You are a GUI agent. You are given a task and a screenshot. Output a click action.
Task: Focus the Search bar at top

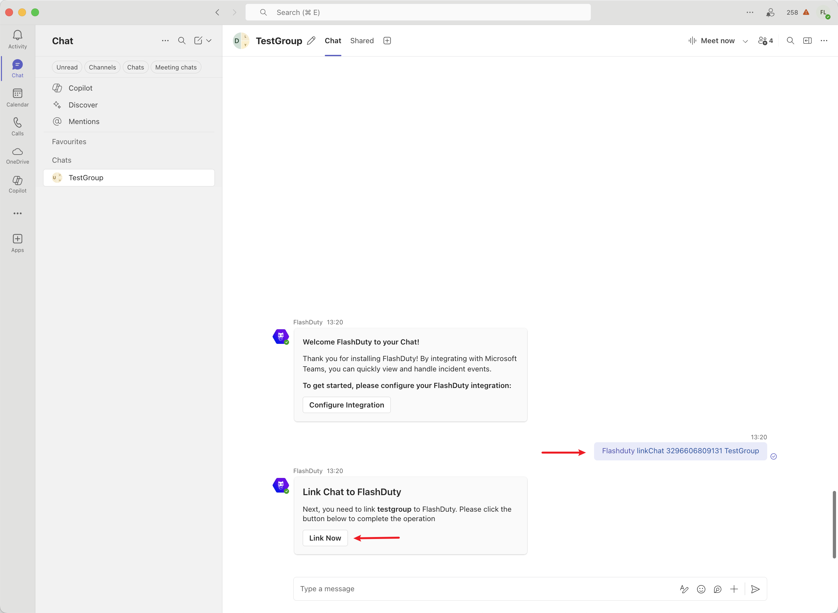[418, 12]
